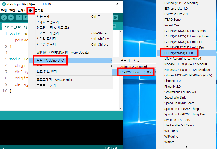Select Phoenix 1.0 board
Screen dimensions: 217x149
pos(186,81)
